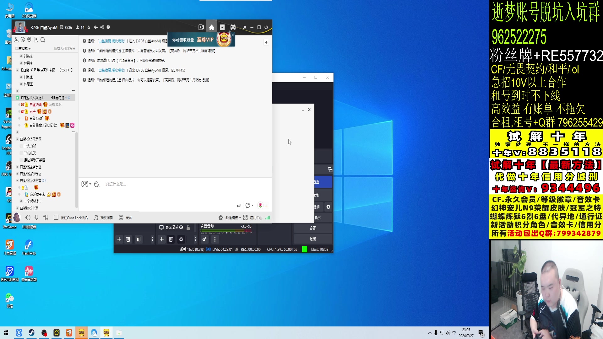Add an OBS source with plus button

161,239
